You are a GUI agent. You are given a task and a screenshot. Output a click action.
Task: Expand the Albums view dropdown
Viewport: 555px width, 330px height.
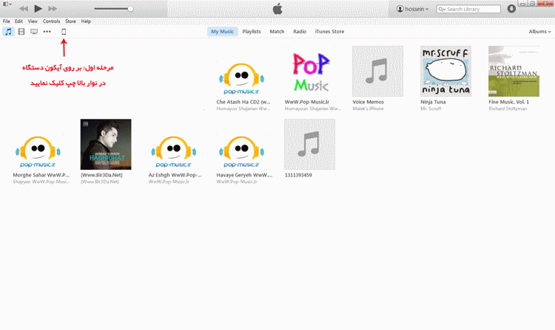tap(539, 32)
